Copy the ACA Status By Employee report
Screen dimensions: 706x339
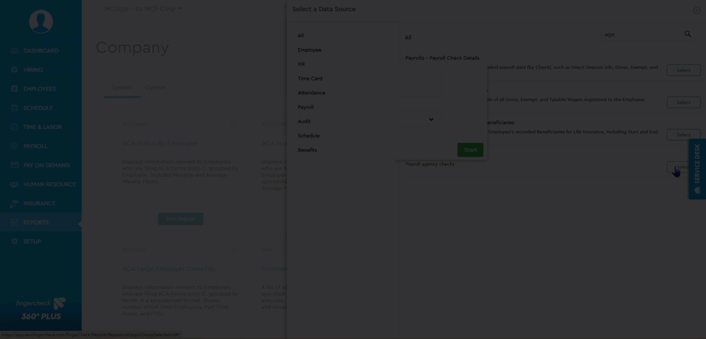tap(234, 124)
